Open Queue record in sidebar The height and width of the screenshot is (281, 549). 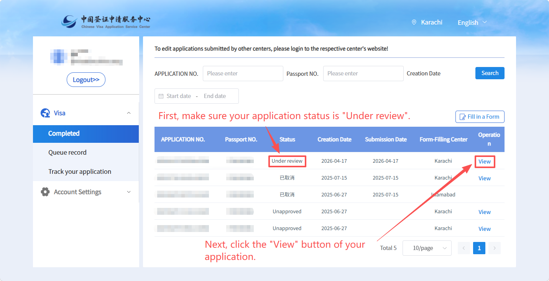67,152
